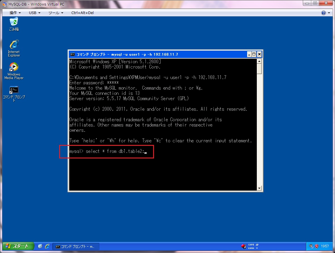Click the 'Type 'help;' or' help hint line
Viewport: 335px width, 253px height.
(161, 141)
